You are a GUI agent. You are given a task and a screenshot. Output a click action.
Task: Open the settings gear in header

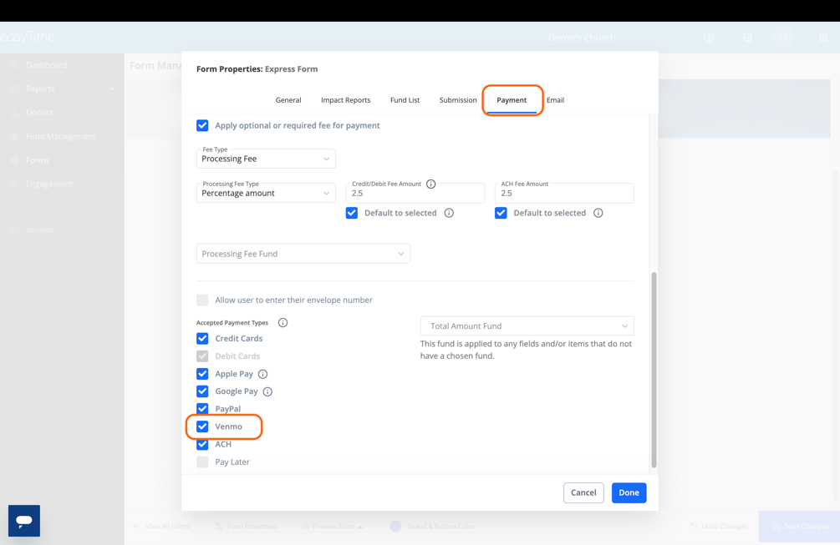coord(747,38)
